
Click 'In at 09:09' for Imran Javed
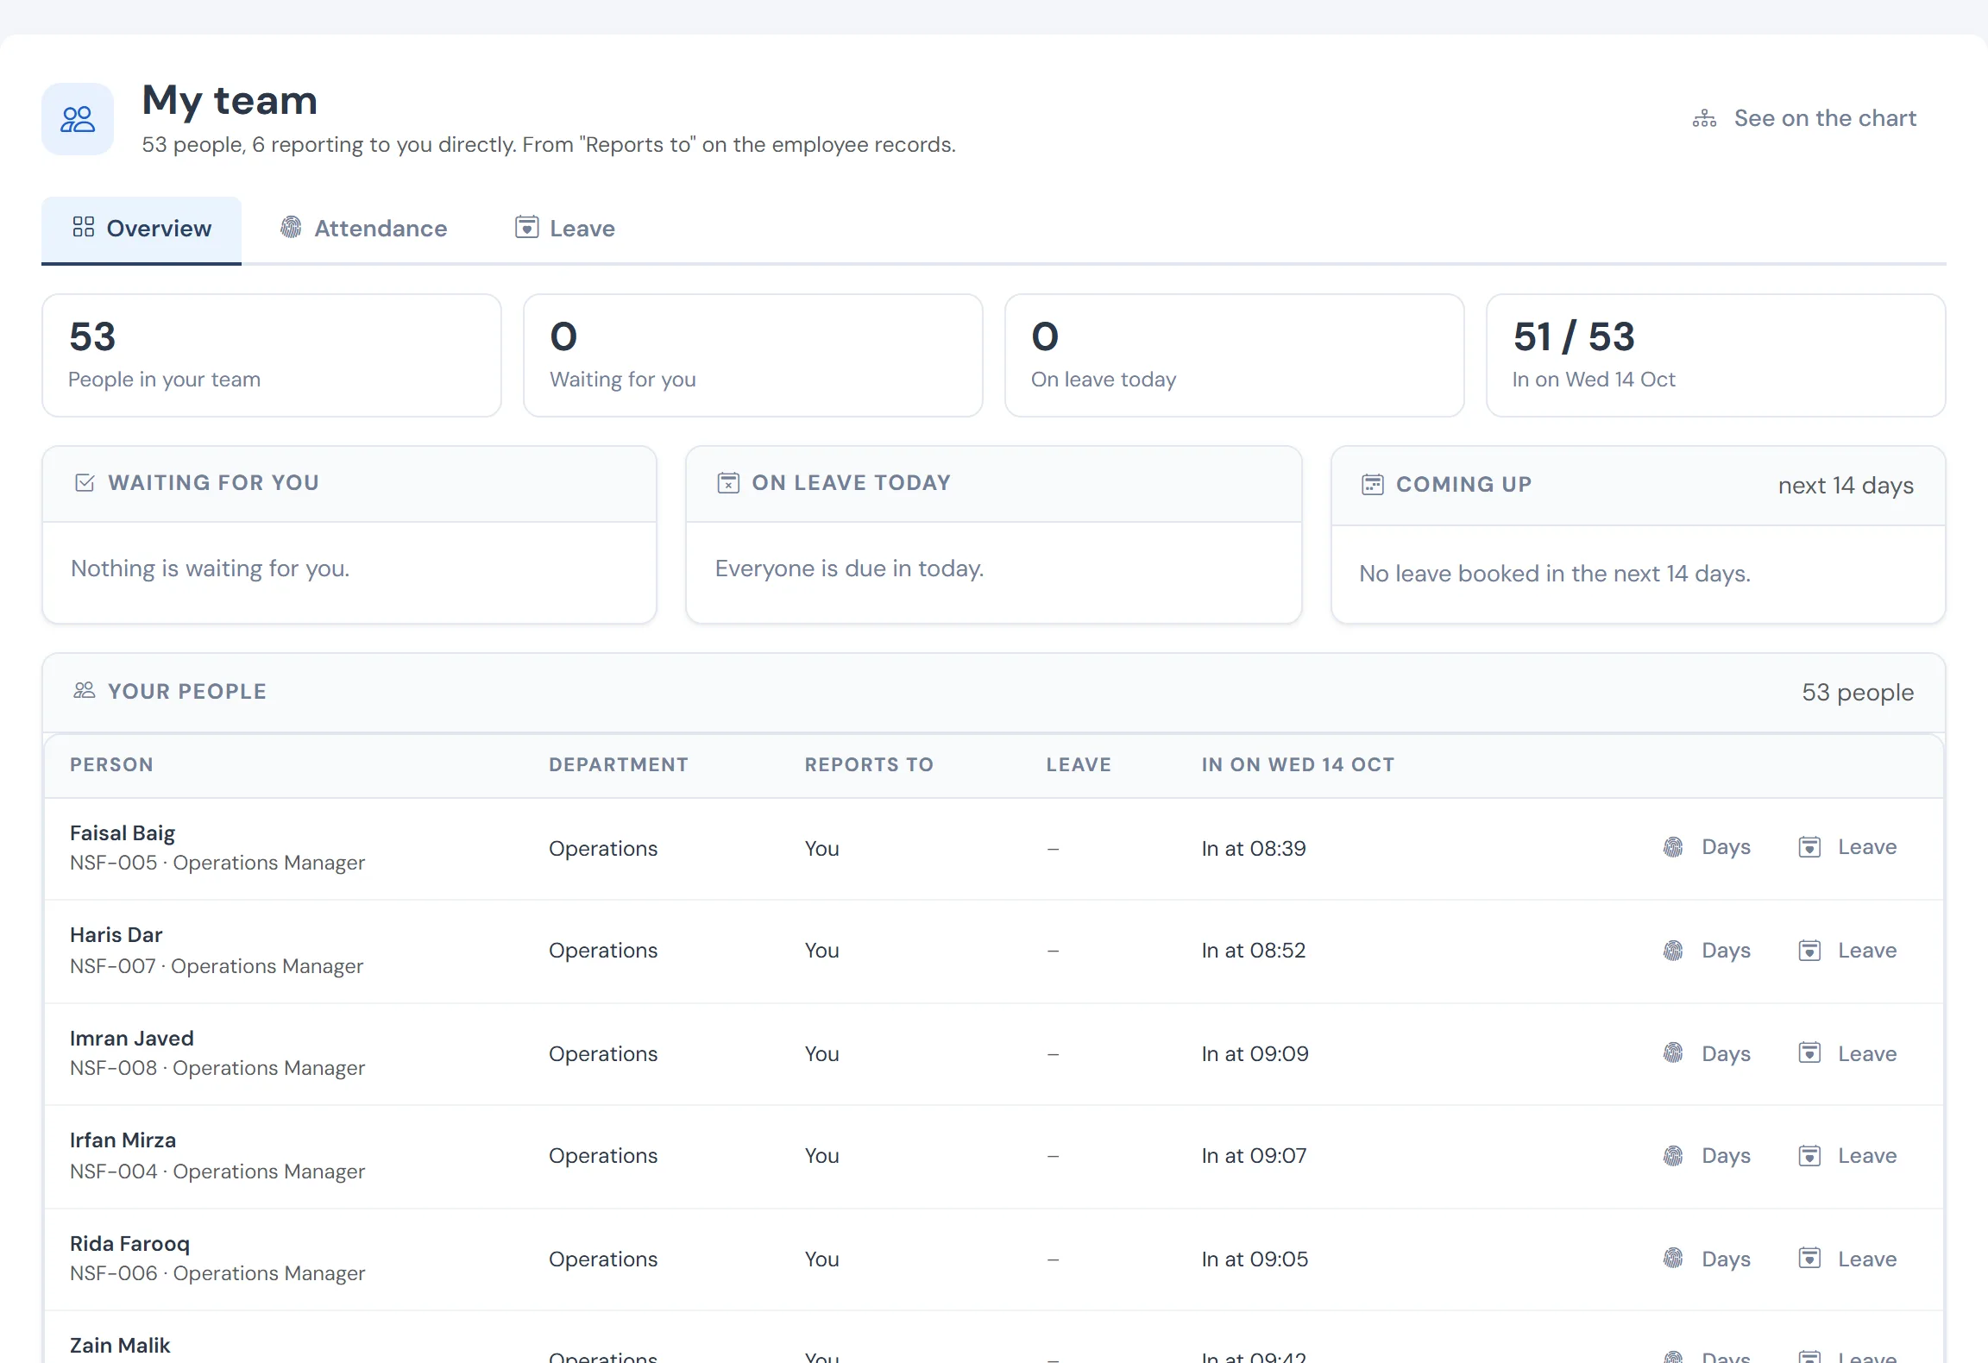1255,1054
